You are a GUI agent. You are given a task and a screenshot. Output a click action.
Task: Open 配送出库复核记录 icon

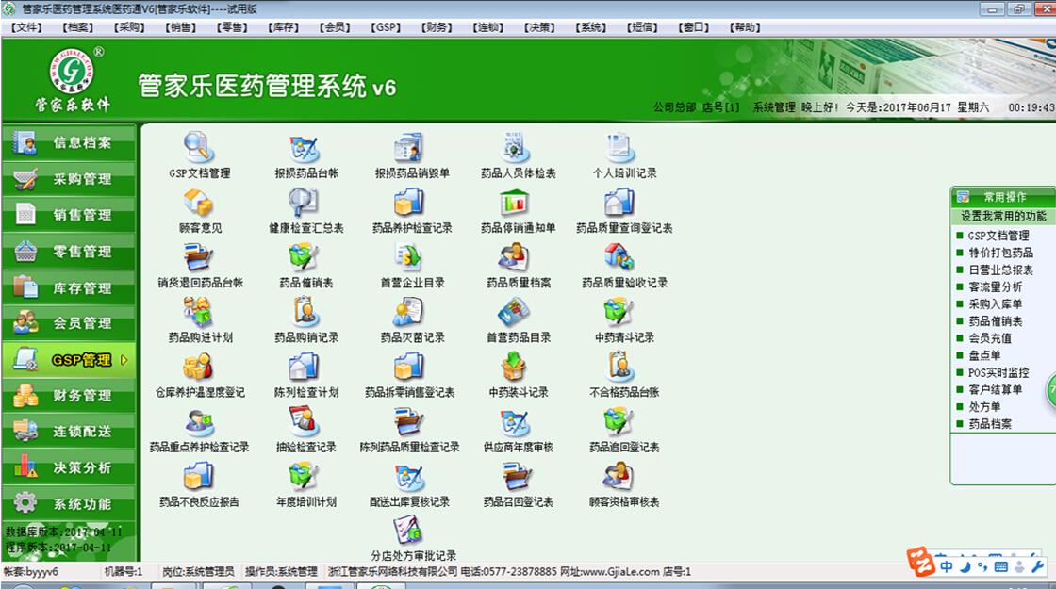[411, 477]
